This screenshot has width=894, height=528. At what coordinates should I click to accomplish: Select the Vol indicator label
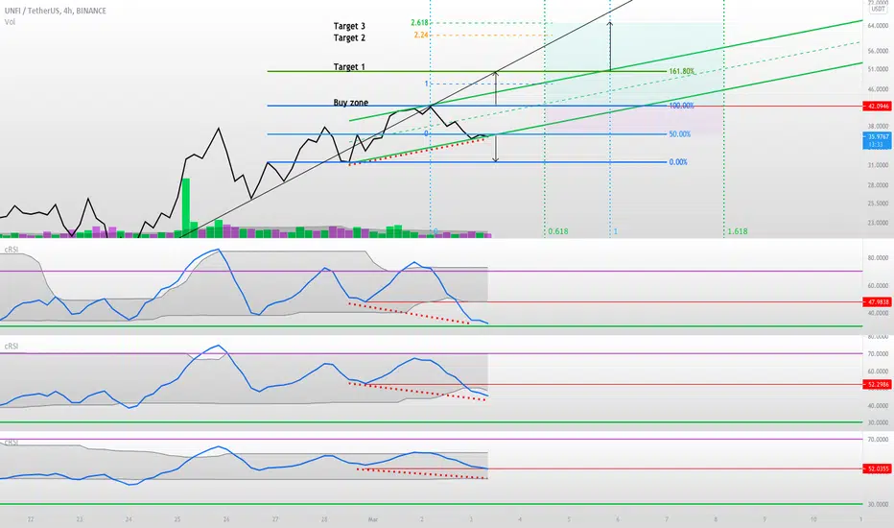[10, 22]
